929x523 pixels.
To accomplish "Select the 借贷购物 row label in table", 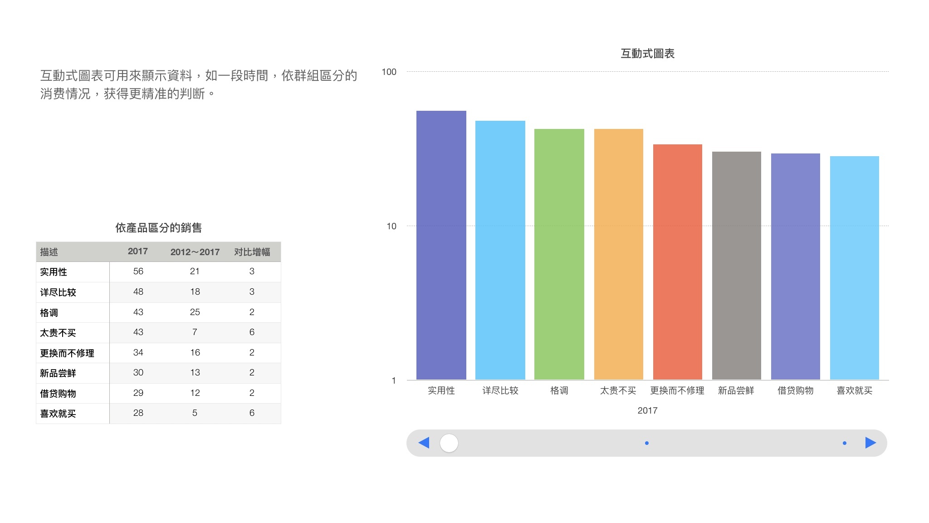I will [58, 394].
